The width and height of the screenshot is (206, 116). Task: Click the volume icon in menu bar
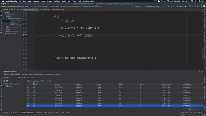(171, 1)
